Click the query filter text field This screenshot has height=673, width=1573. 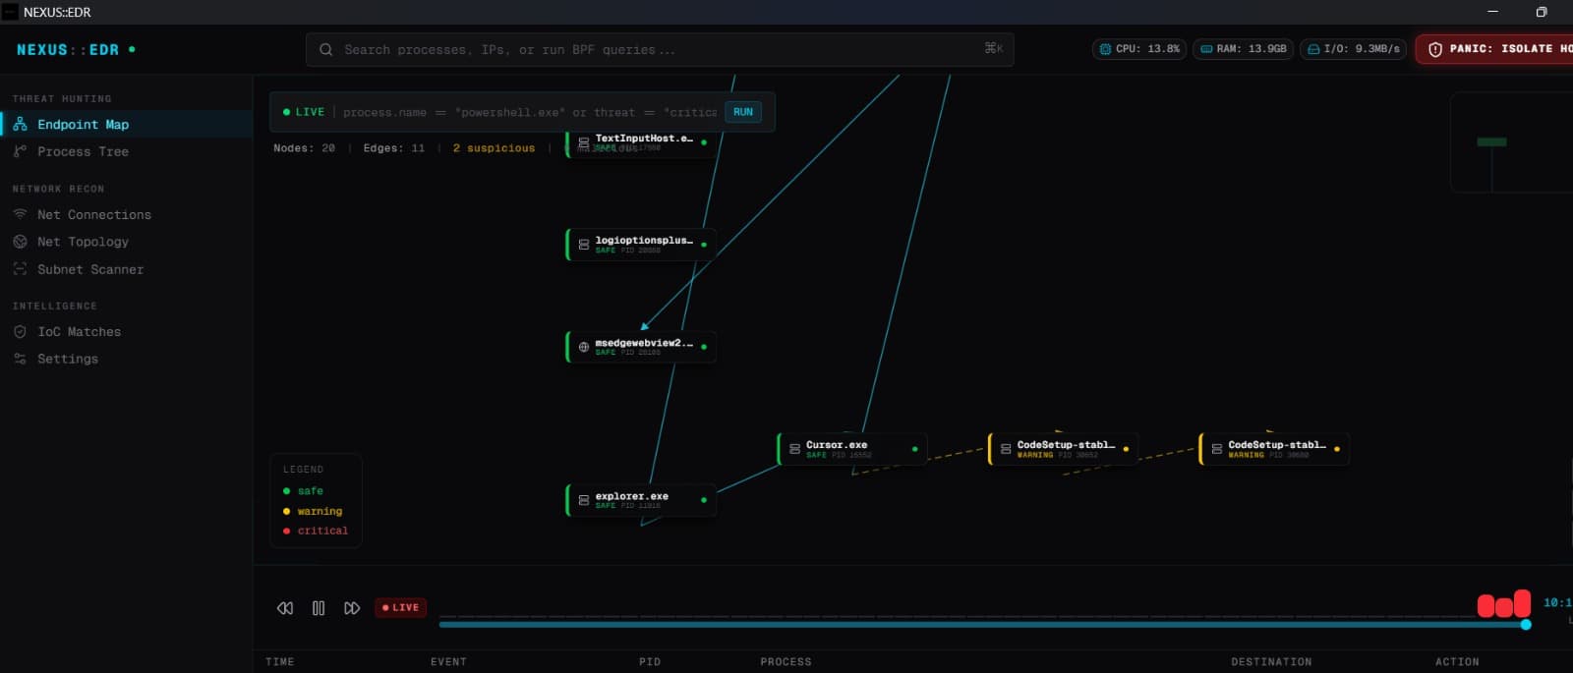529,112
